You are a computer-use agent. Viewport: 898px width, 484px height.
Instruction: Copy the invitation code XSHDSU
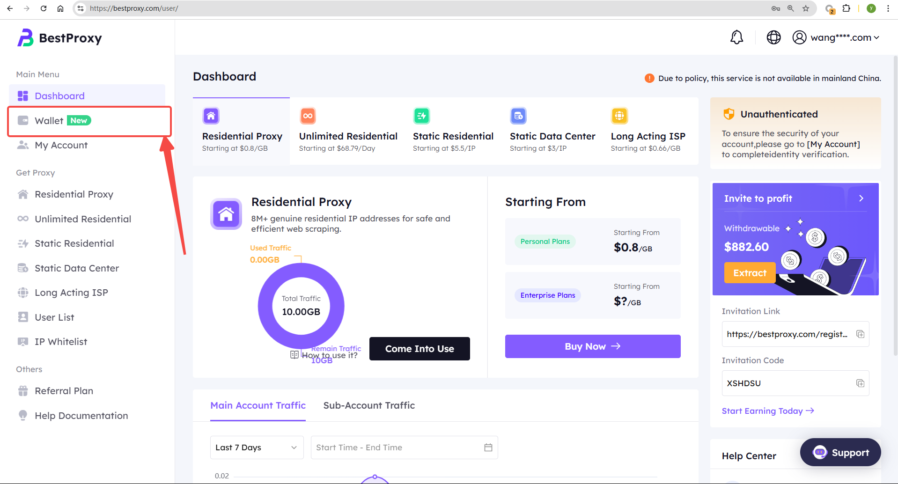click(860, 383)
